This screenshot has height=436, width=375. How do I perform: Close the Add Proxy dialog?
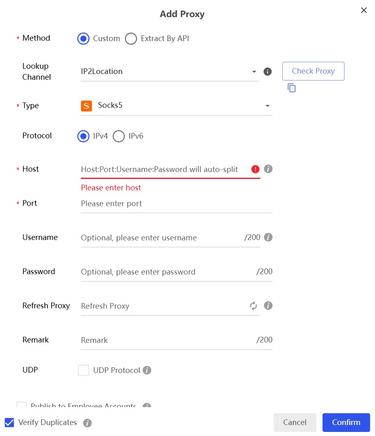coord(364,10)
